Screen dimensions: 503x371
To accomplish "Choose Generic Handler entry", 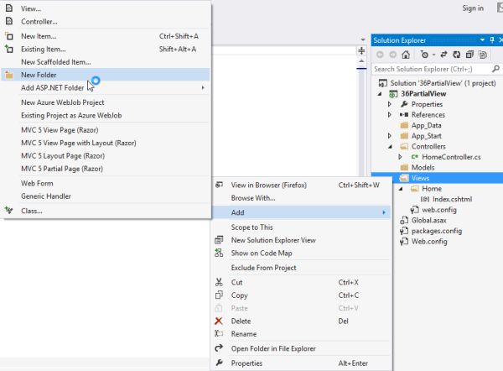I will pyautogui.click(x=46, y=196).
